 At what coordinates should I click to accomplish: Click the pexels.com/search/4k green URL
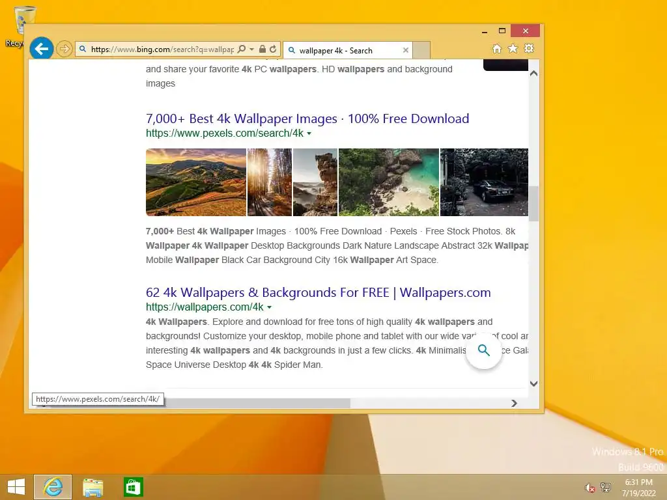point(225,133)
